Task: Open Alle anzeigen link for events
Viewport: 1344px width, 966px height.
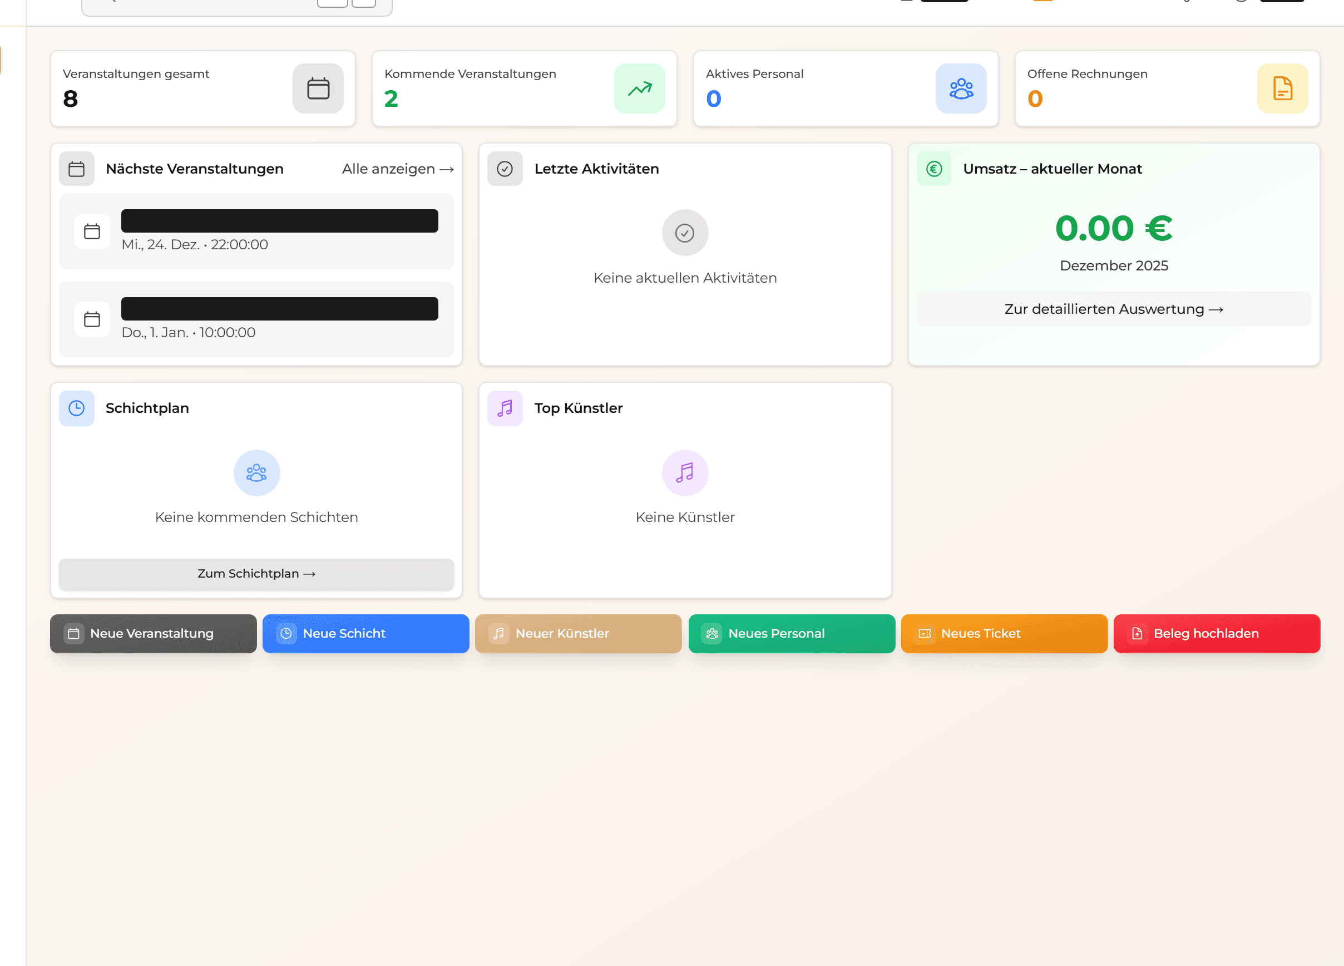Action: [x=398, y=169]
